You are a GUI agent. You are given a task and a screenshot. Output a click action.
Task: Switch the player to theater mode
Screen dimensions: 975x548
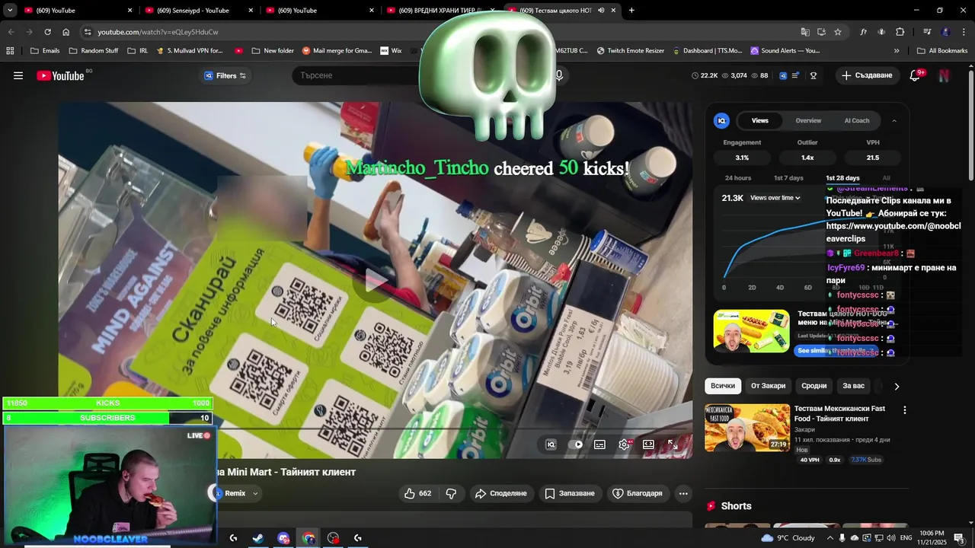coord(648,444)
